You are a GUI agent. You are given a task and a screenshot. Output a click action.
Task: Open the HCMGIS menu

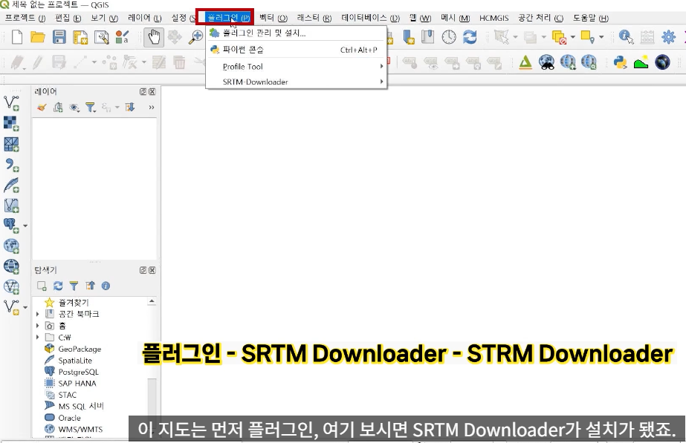click(x=494, y=18)
